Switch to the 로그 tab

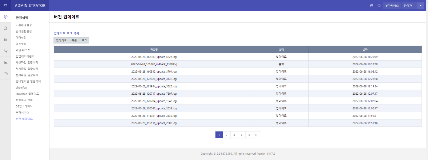pyautogui.click(x=84, y=40)
